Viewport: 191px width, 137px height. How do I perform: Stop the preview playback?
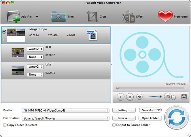130,97
